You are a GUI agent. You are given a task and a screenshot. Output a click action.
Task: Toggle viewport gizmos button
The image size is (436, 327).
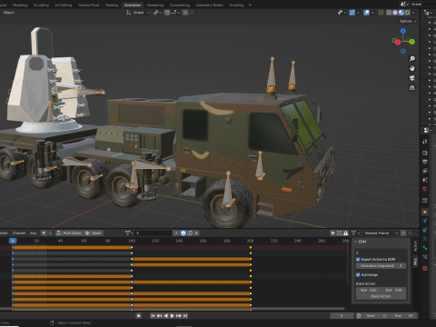point(352,13)
